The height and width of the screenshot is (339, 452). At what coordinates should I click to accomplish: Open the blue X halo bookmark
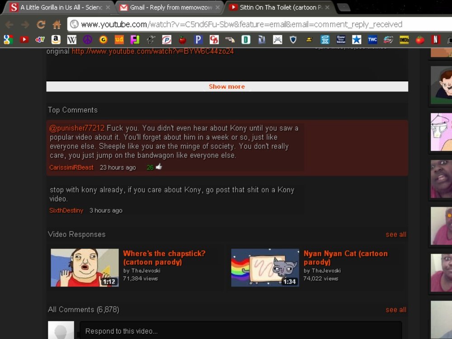tap(325, 39)
